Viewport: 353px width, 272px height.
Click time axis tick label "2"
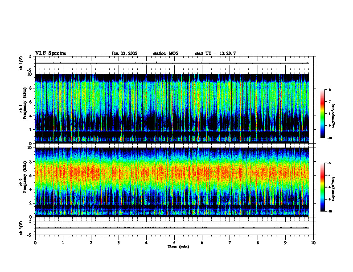coord(91,243)
